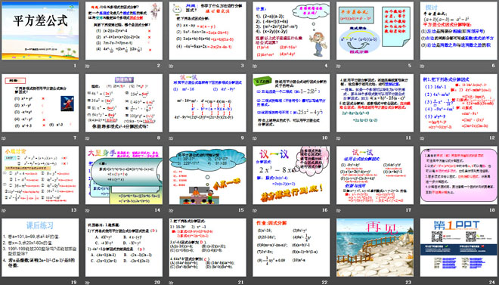Click animation star icon under slide 21

pyautogui.click(x=171, y=283)
